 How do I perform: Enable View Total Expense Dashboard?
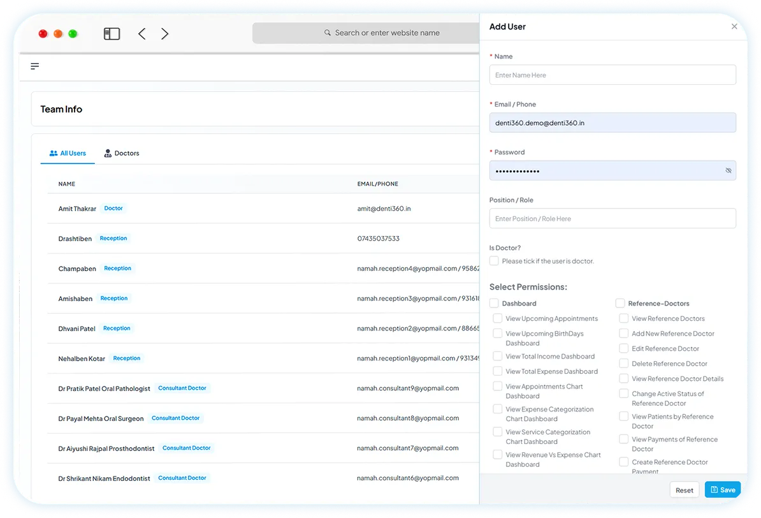coord(498,371)
